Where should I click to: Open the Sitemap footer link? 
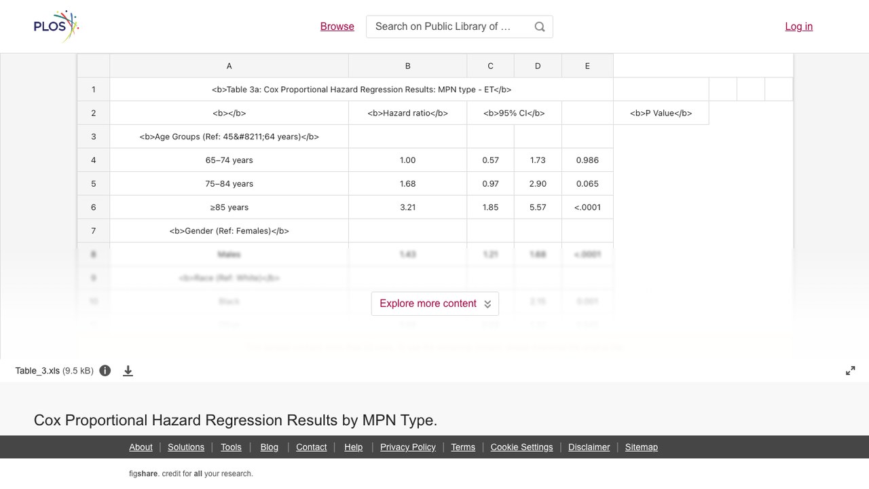(x=642, y=447)
